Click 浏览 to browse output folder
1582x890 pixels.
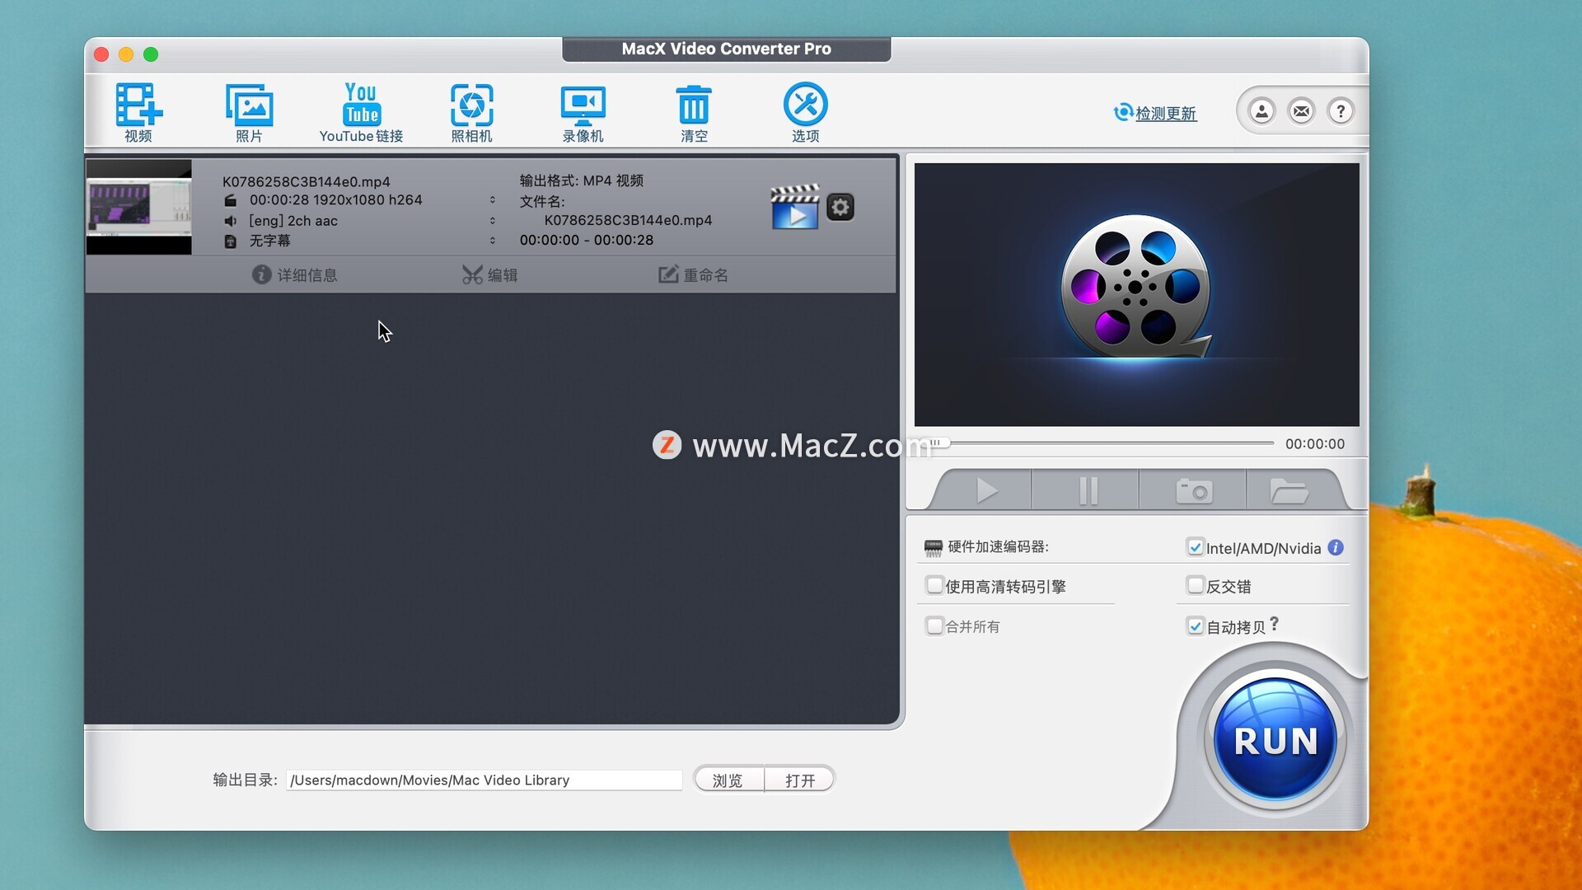click(728, 780)
